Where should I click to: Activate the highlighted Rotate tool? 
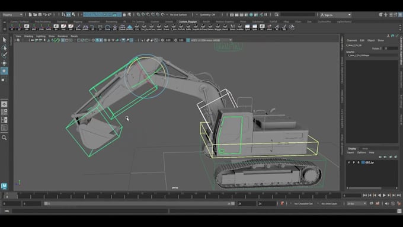click(x=4, y=71)
